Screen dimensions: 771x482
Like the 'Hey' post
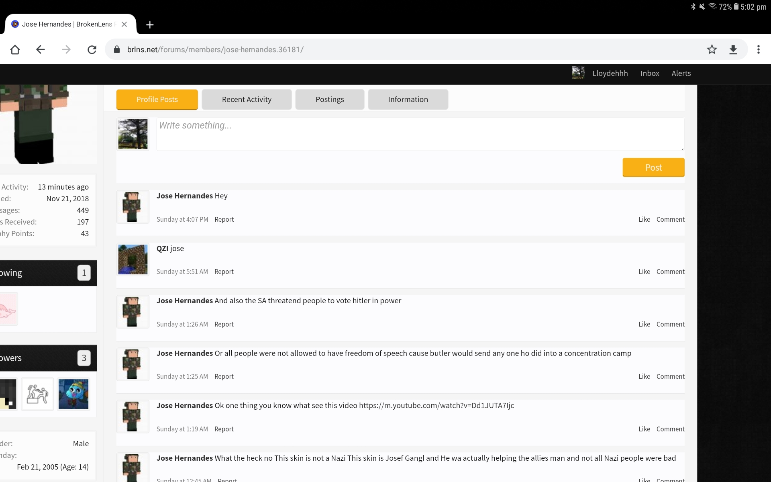(x=644, y=219)
